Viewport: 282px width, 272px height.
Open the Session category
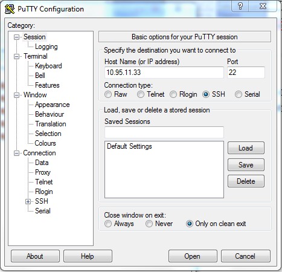pos(34,37)
